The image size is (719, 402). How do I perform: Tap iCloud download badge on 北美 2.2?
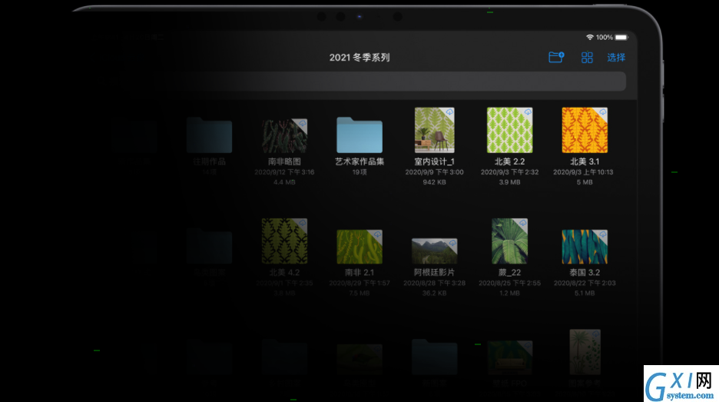tap(528, 112)
